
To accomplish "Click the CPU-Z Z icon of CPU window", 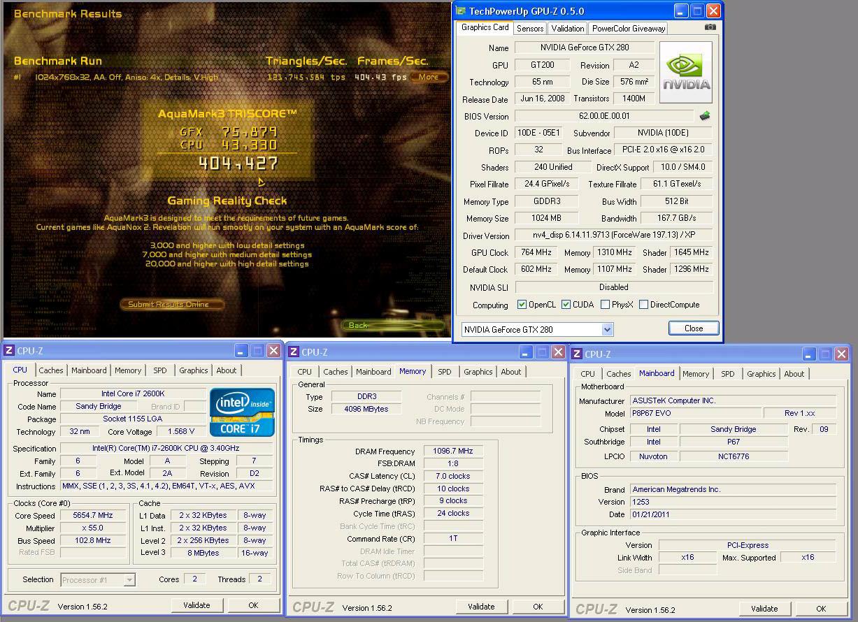I will [9, 351].
